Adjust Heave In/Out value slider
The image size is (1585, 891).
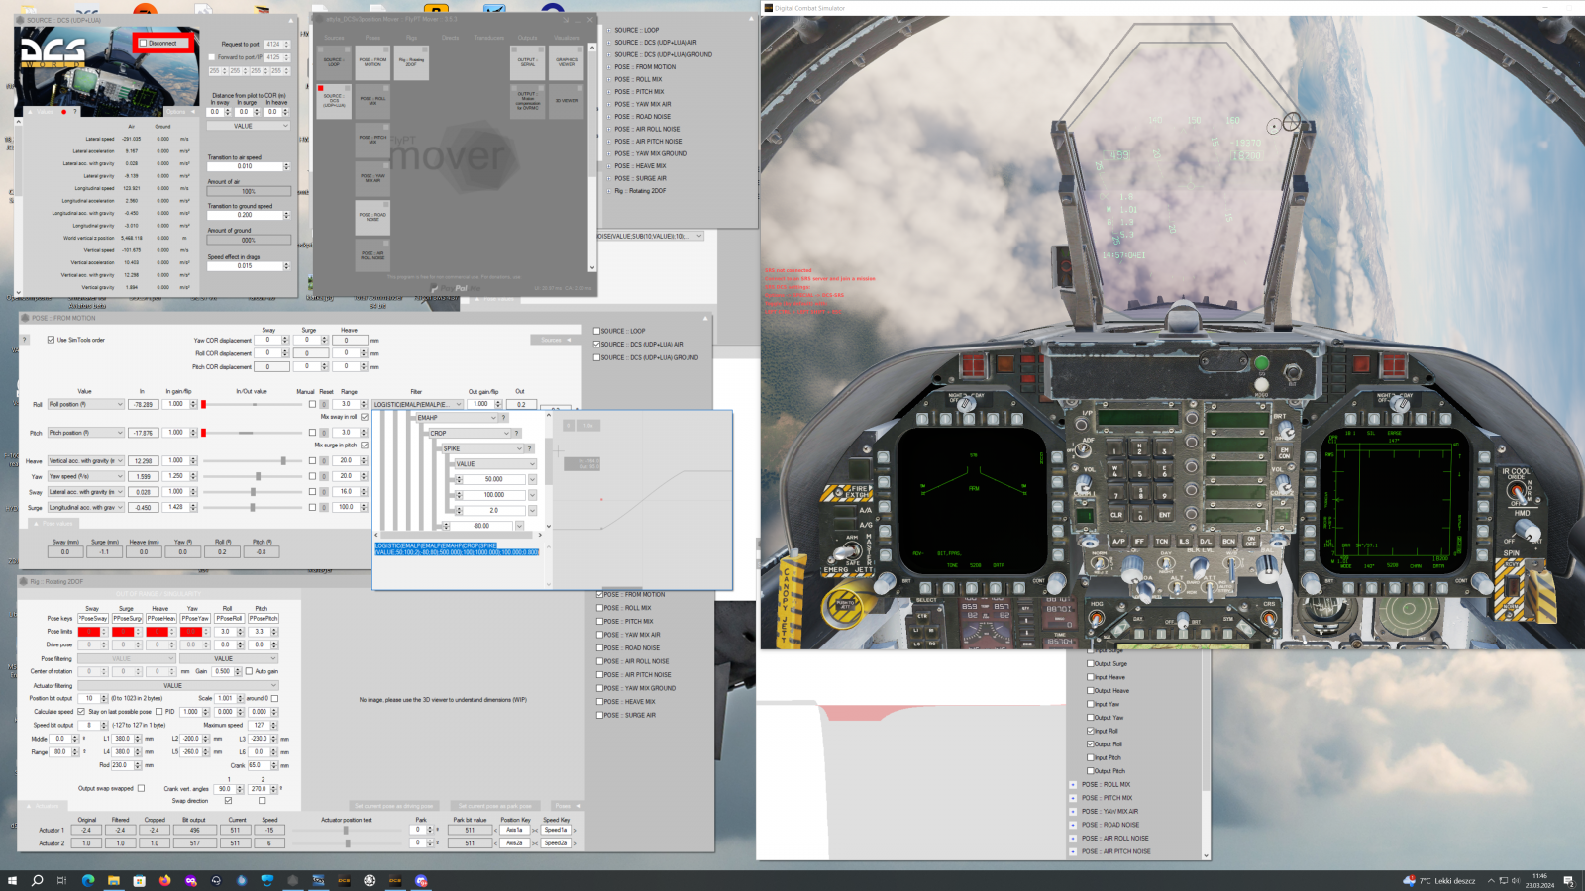(x=283, y=461)
